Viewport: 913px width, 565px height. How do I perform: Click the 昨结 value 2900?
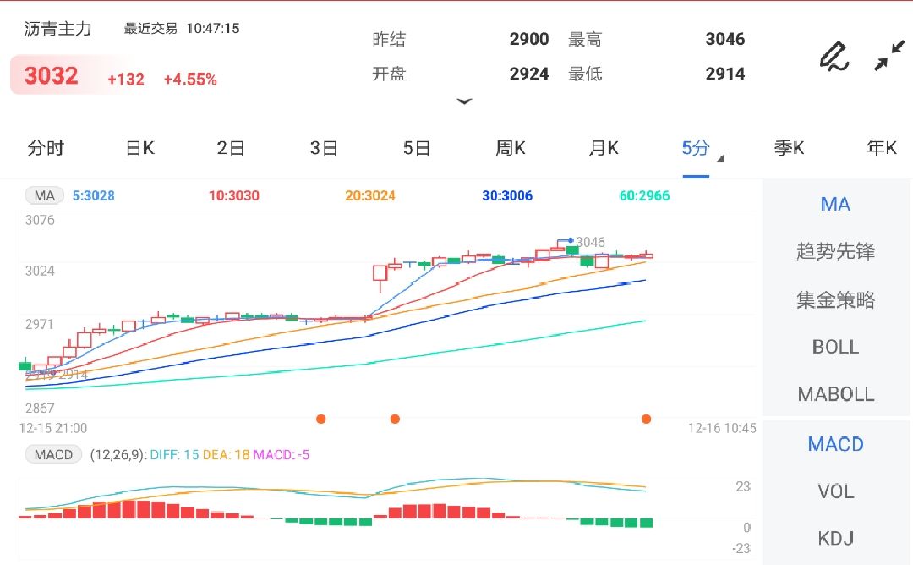coord(529,39)
